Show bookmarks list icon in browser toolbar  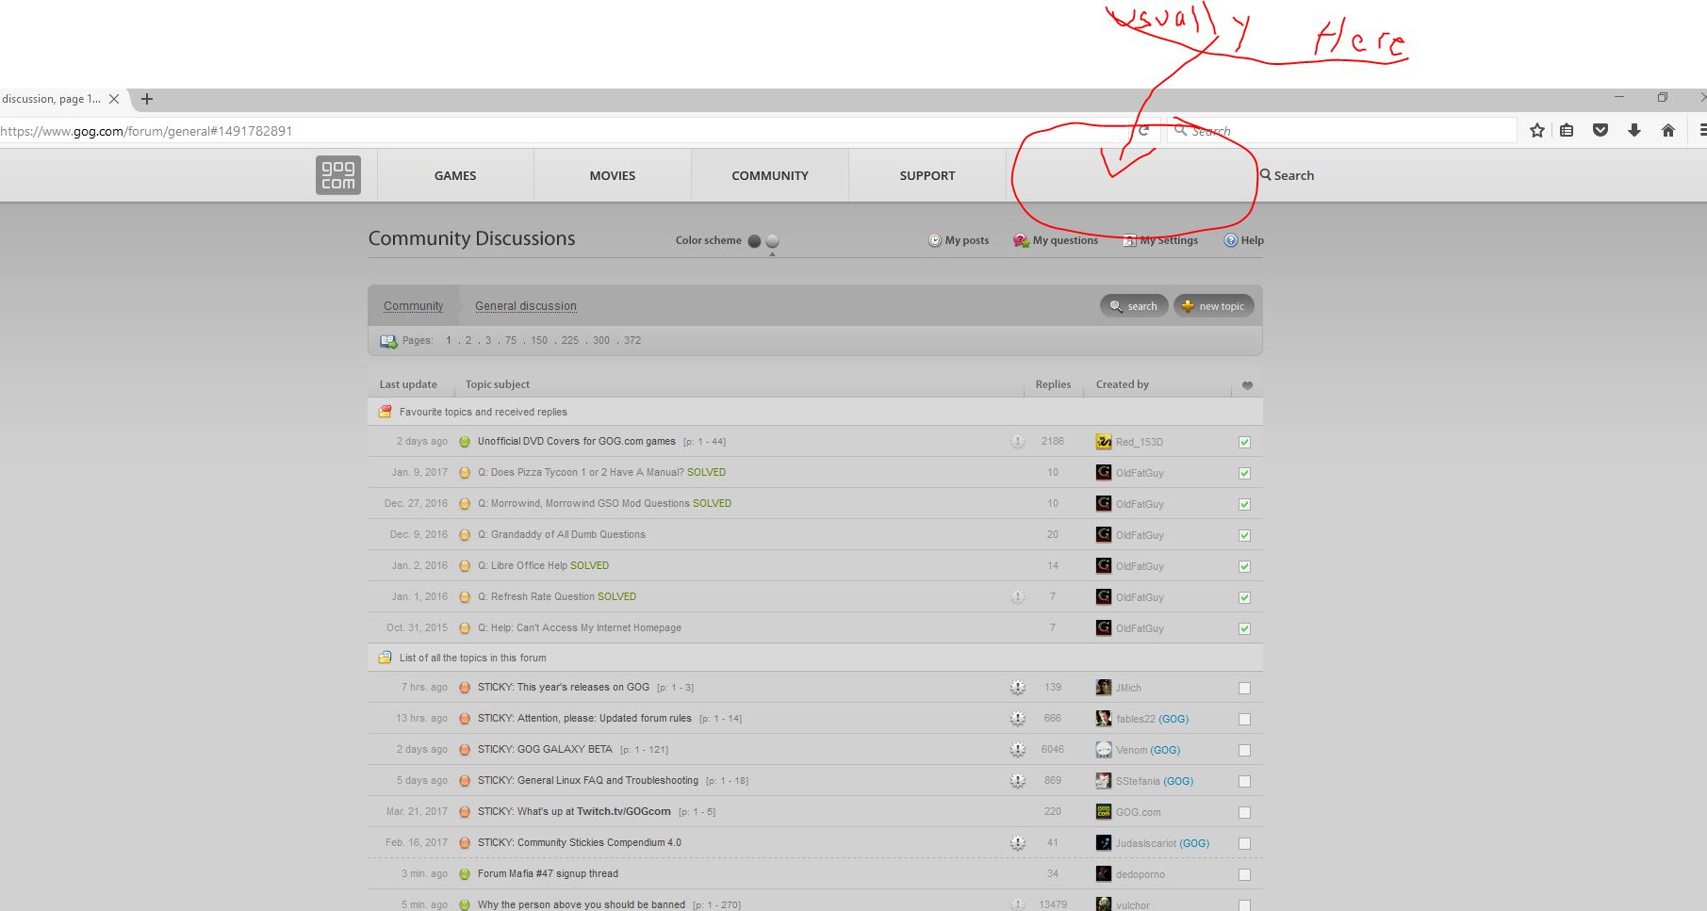click(x=1567, y=131)
